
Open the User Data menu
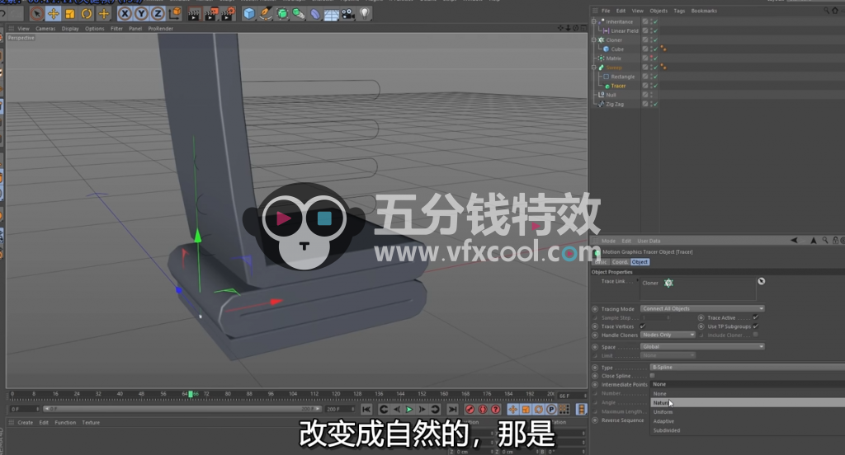649,242
